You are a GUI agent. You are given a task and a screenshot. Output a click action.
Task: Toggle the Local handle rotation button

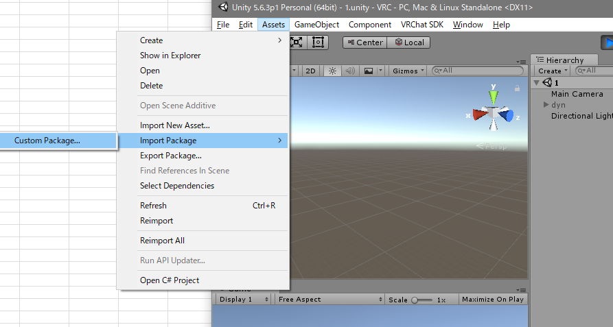click(x=408, y=42)
